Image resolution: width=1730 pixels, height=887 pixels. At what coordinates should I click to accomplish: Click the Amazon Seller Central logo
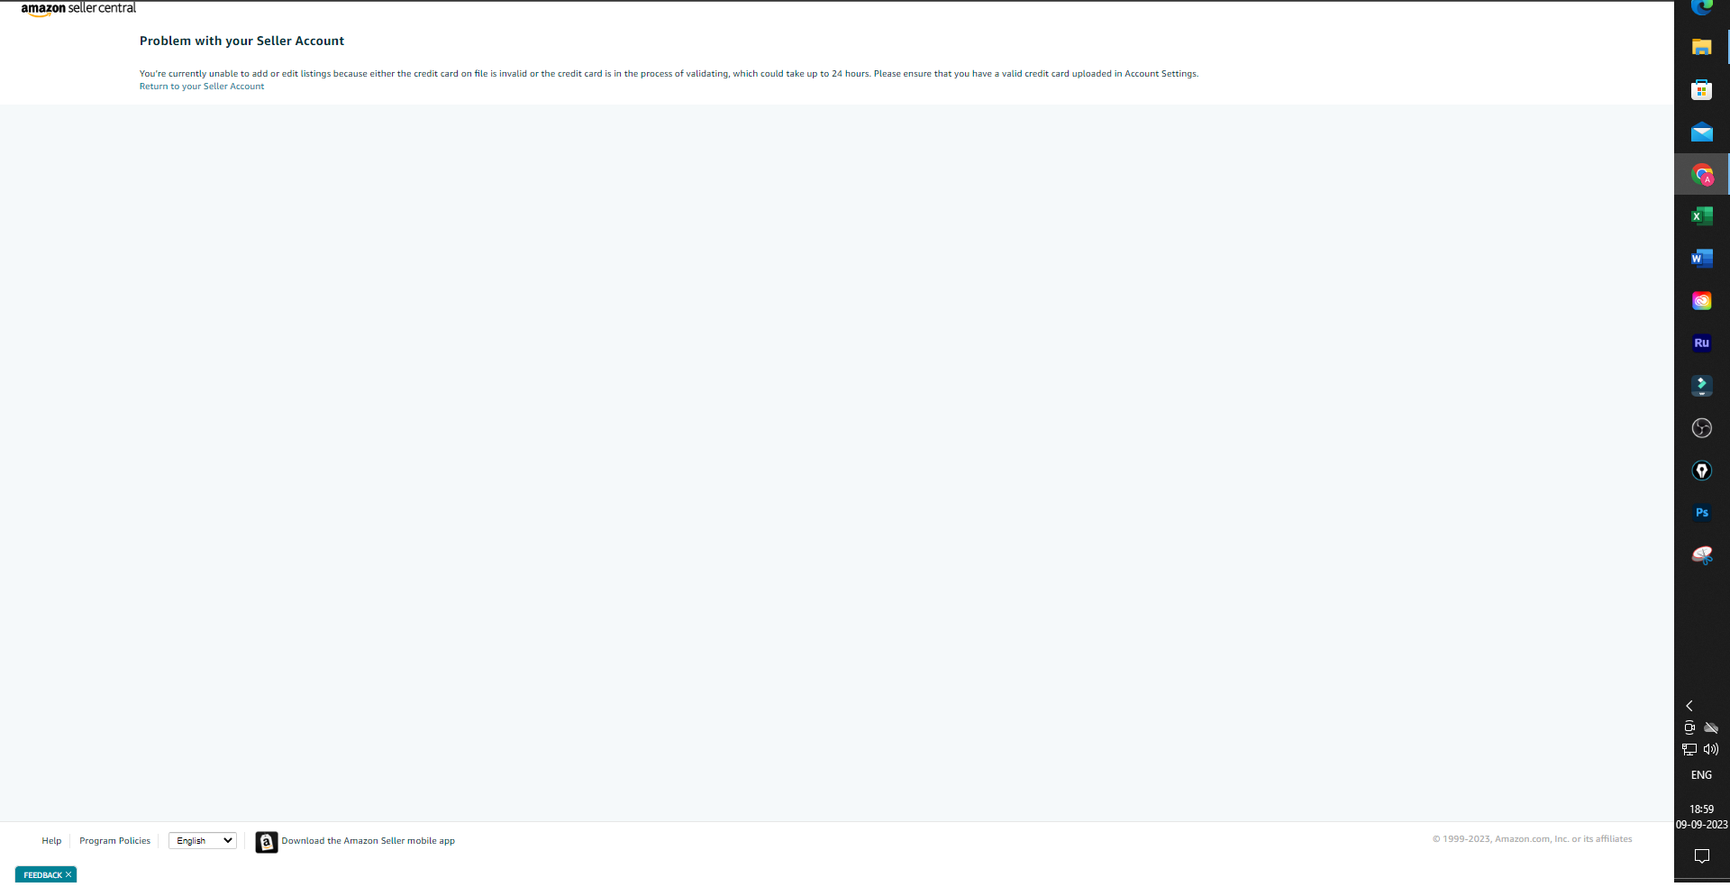coord(78,9)
